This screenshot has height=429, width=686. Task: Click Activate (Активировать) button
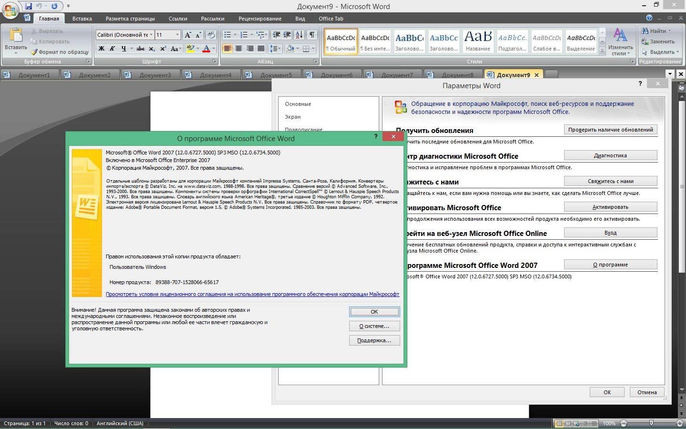pyautogui.click(x=610, y=207)
